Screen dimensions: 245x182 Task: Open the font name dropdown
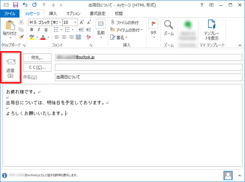tap(60, 22)
